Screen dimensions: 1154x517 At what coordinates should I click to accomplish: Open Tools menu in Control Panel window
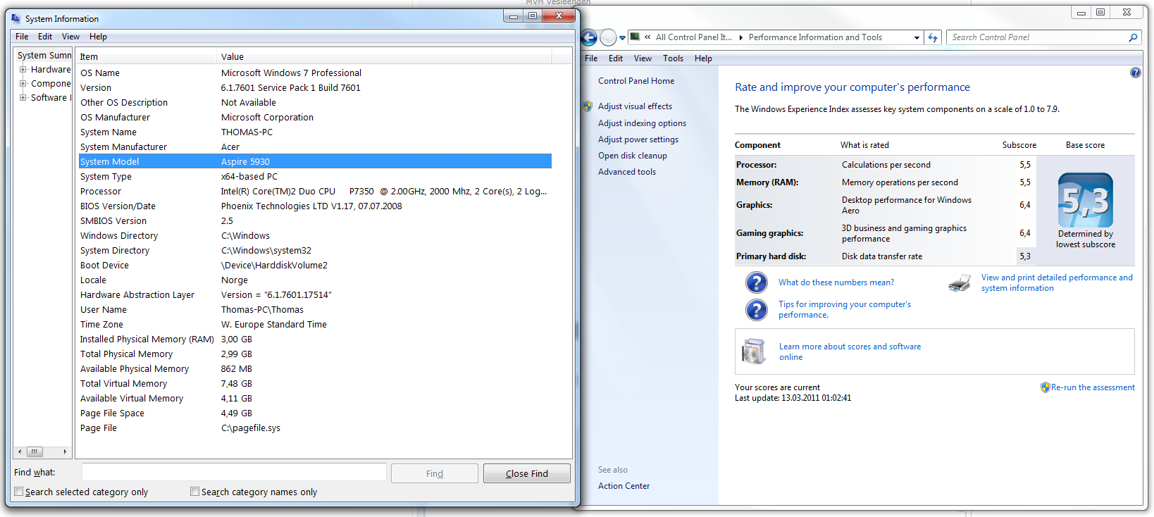tap(673, 58)
